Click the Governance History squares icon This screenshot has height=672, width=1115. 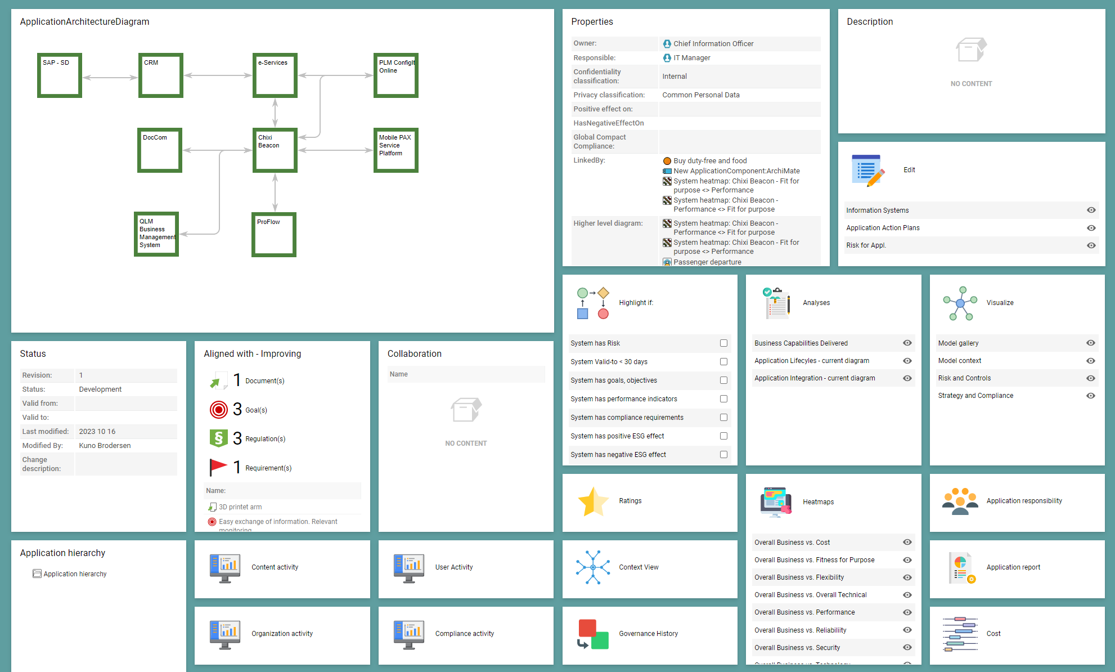coord(593,634)
